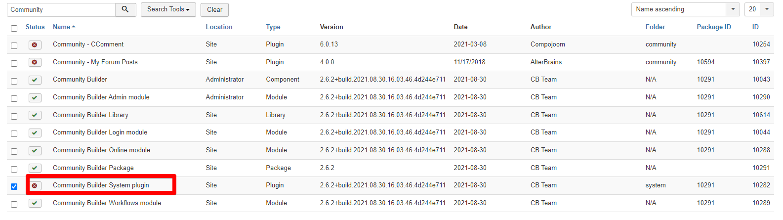Tick checkbox for Community Builder Package
Viewport: 783px width, 220px height.
(14, 169)
